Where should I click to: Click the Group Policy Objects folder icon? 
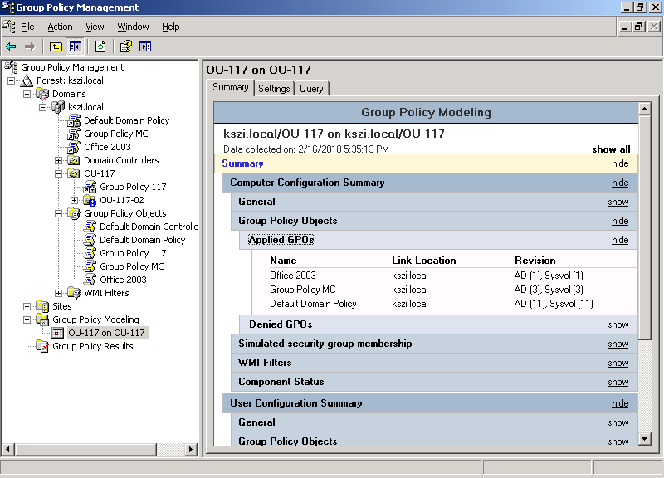point(74,213)
